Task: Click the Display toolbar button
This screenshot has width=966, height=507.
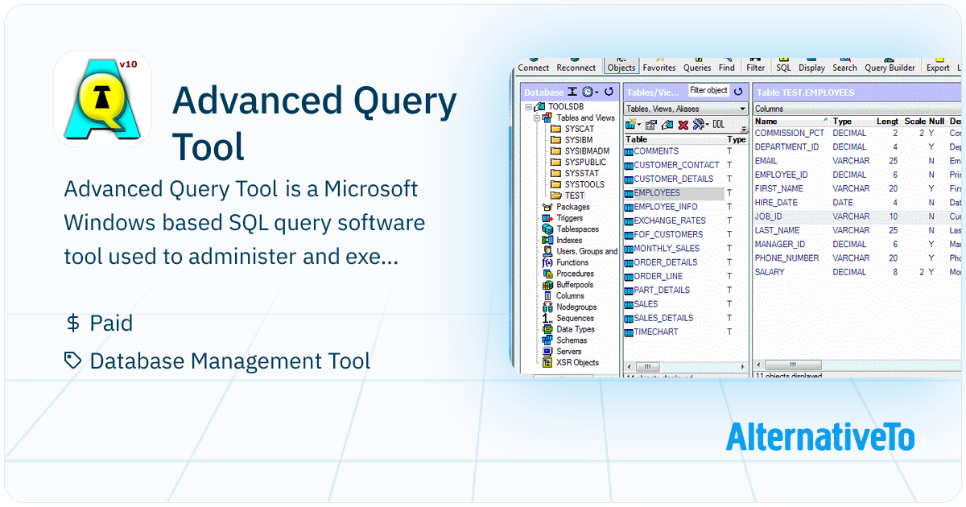Action: [x=811, y=67]
